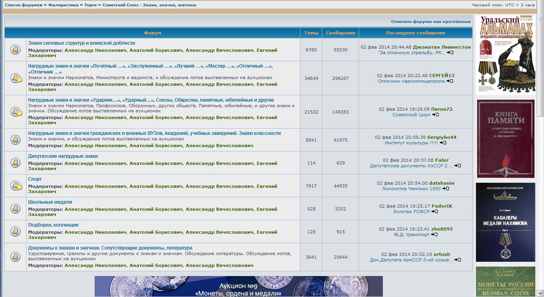Click Отметить форумы как прочтённые link

point(431,22)
